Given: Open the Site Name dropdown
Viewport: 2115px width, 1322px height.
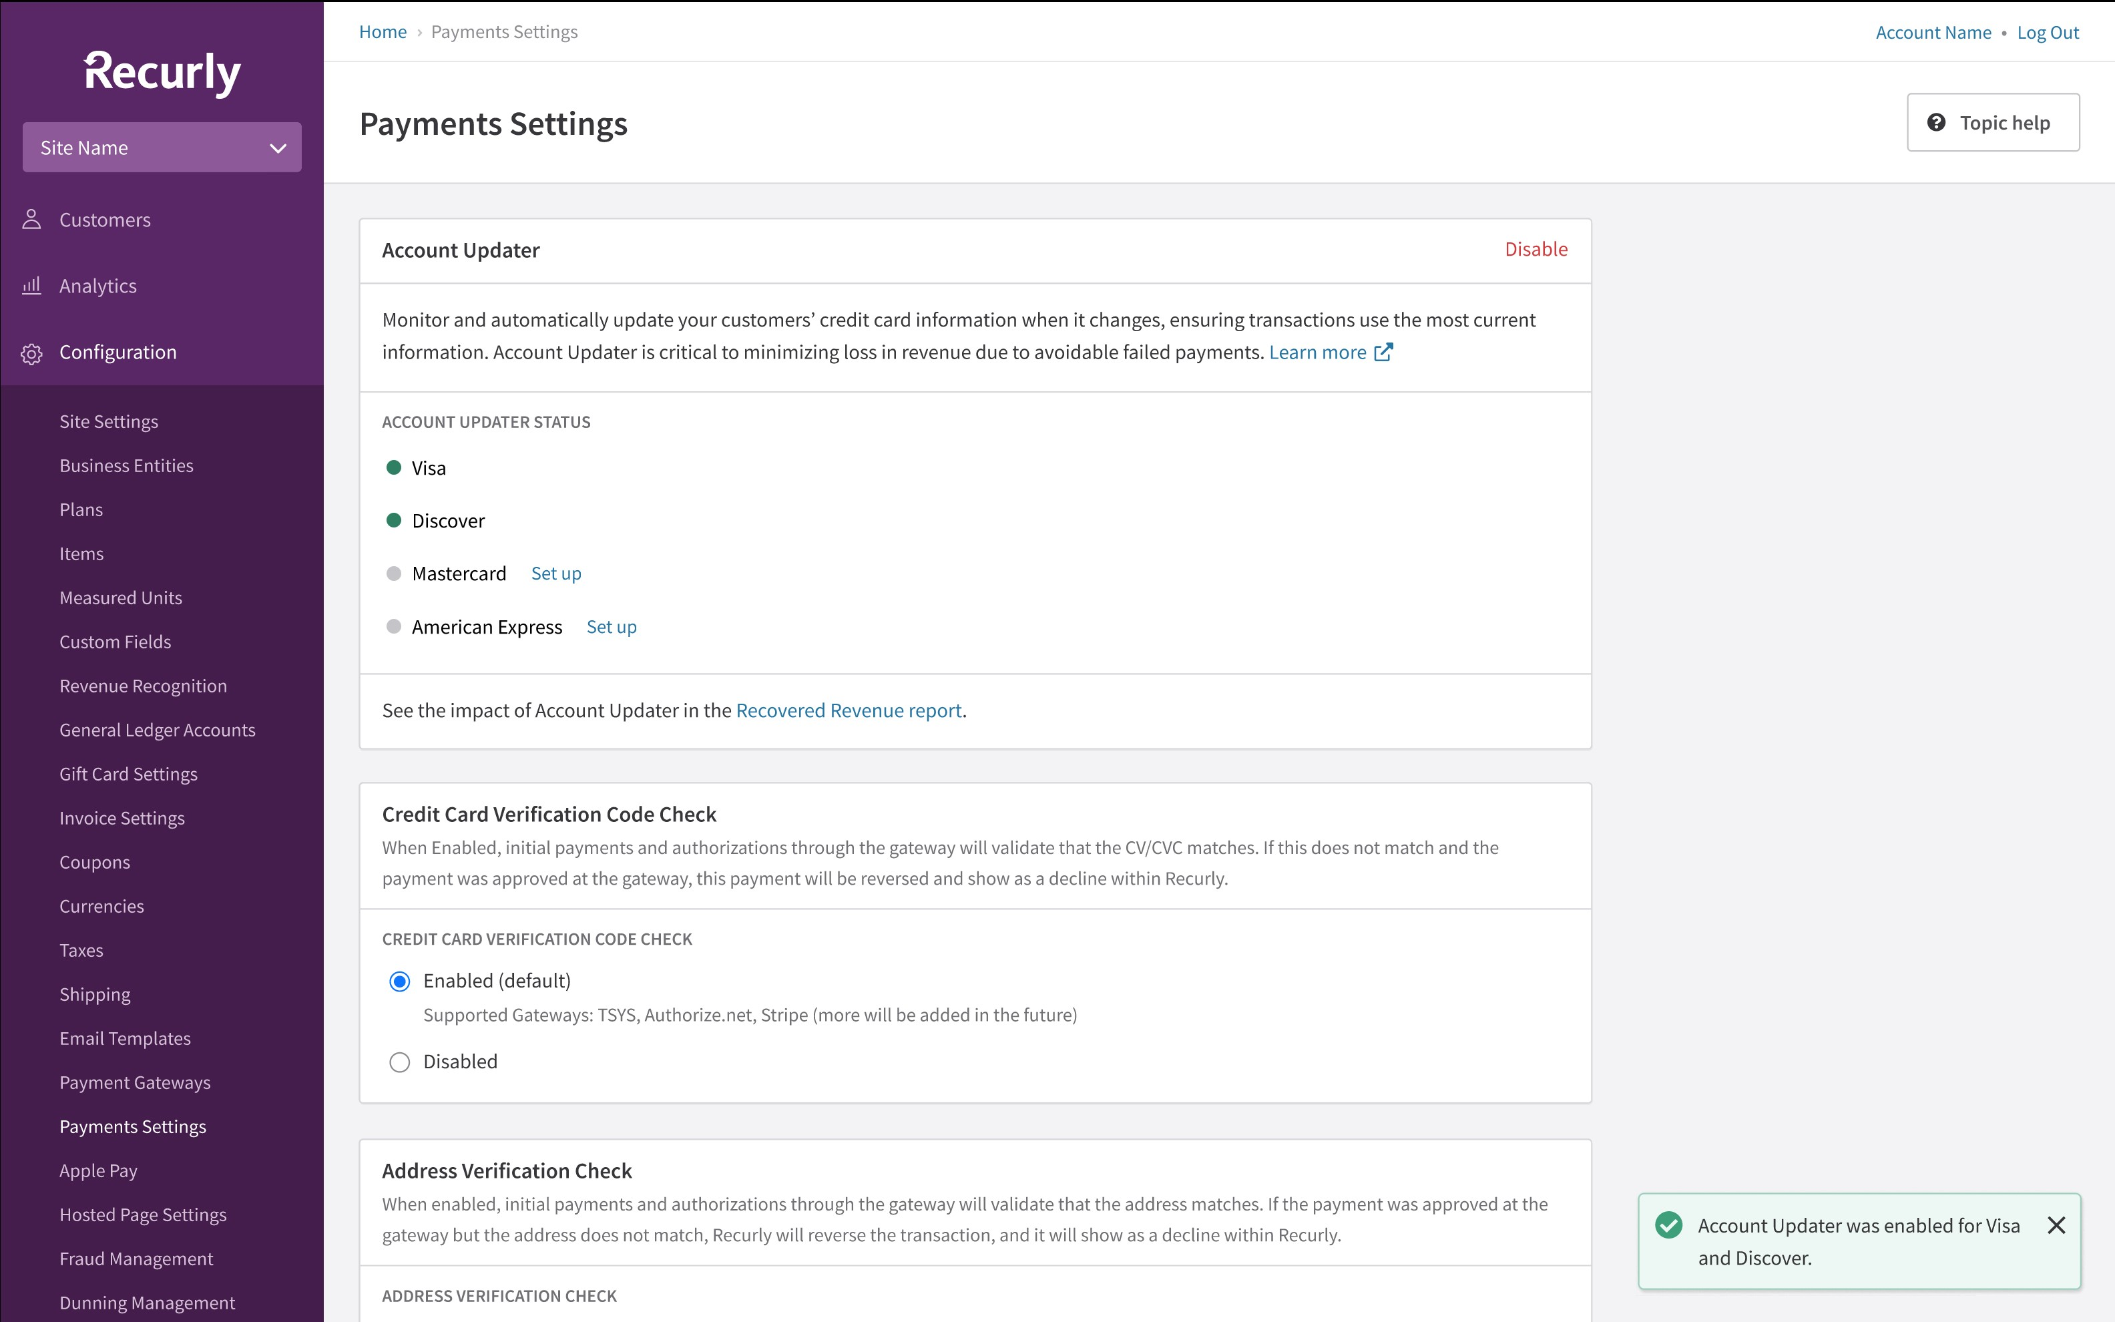Looking at the screenshot, I should click(162, 148).
